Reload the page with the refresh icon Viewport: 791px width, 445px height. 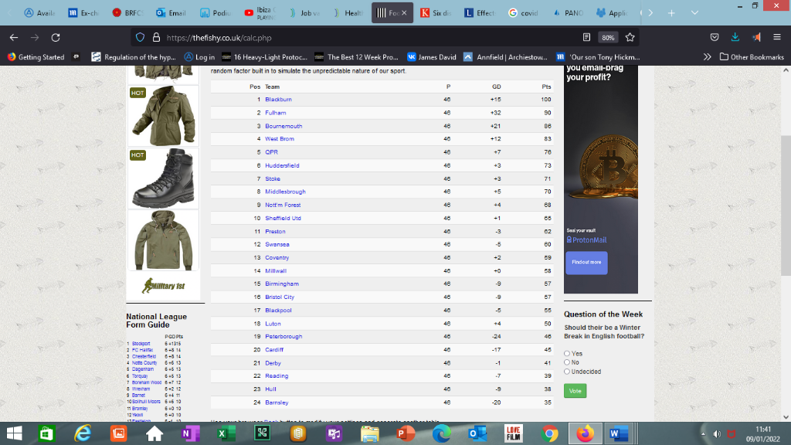56,37
